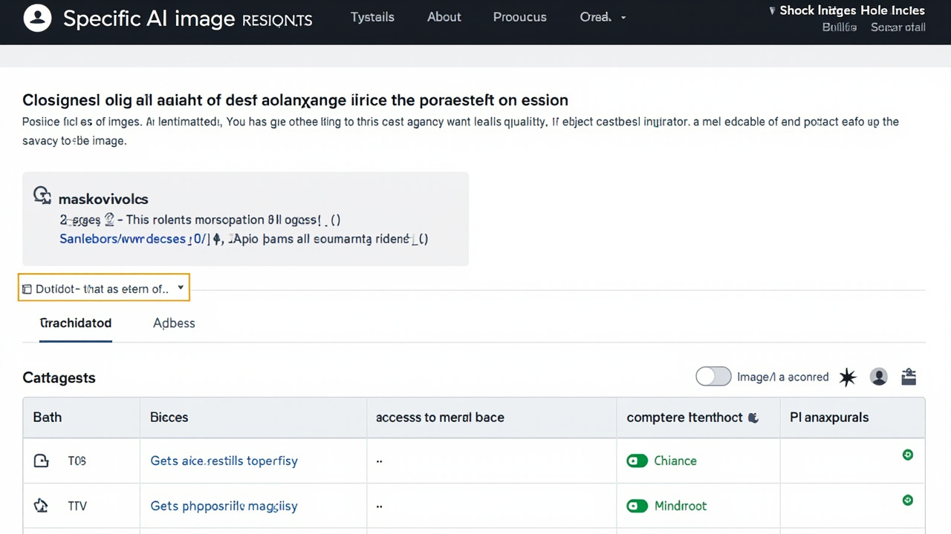Viewport: 951px width, 534px height.
Task: Click the starburst icon beside Image toggle
Action: [848, 378]
